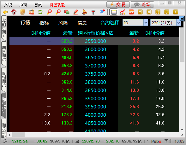186x145 pixels.
Task: Click the 论坛 button
Action: (x=142, y=4)
